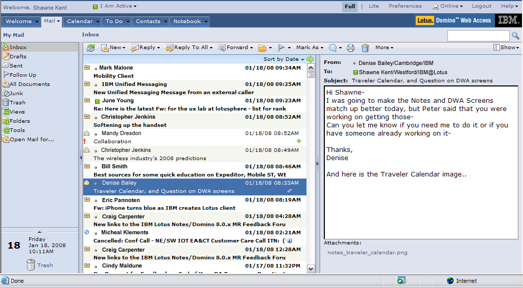Select the Mail tab

tap(52, 21)
